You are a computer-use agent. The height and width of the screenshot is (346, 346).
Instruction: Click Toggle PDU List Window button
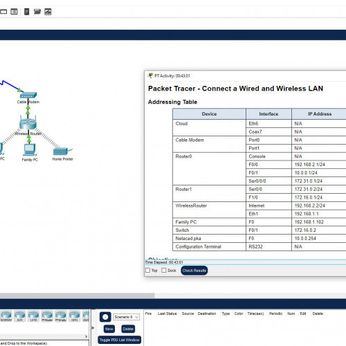pyautogui.click(x=119, y=340)
